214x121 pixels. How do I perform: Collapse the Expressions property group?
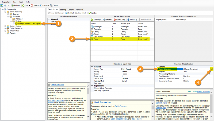point(92,86)
